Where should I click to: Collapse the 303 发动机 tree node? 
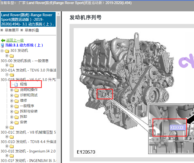pos(2,51)
